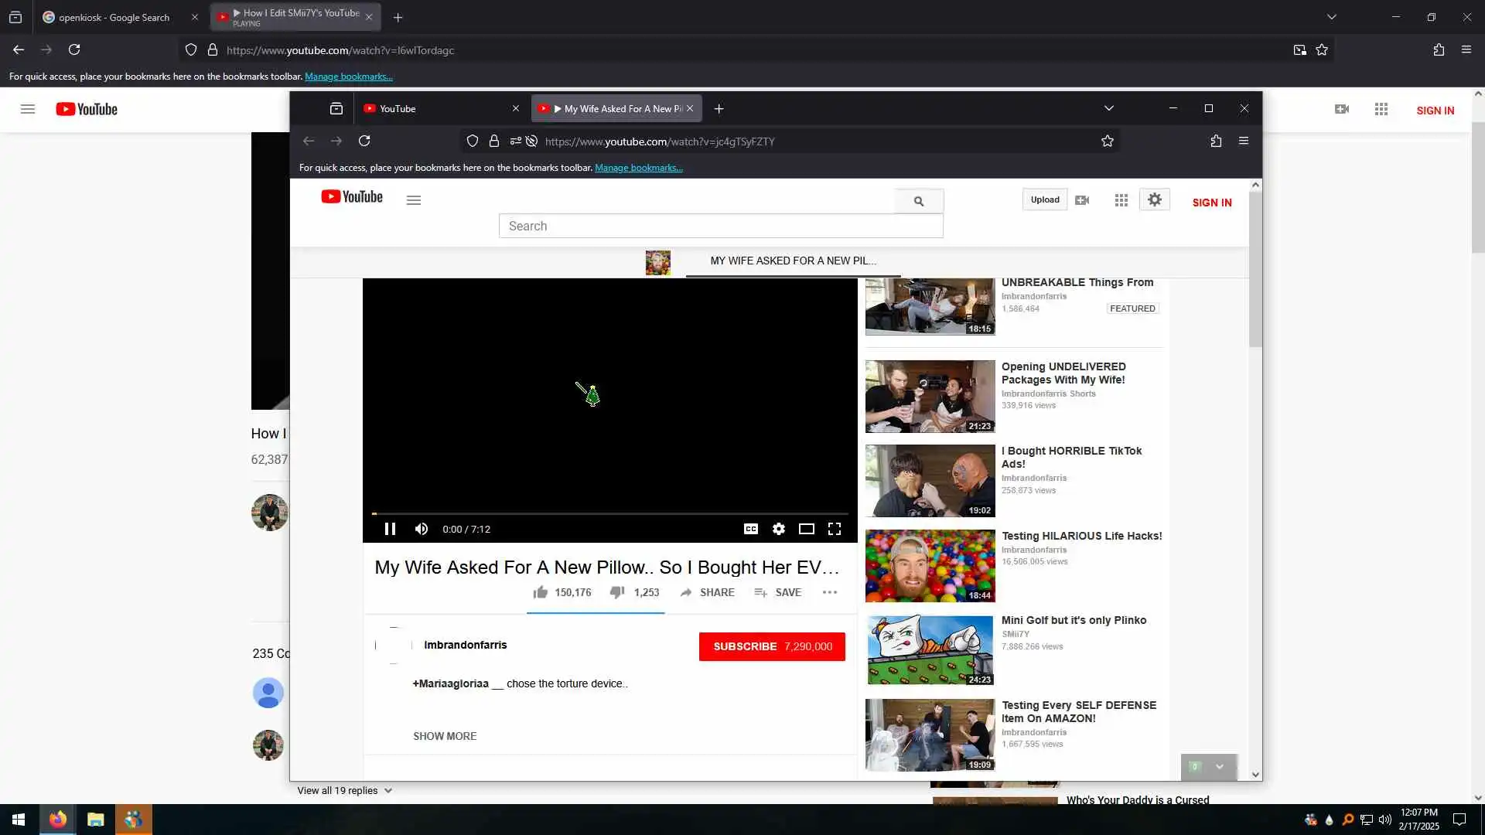1485x835 pixels.
Task: Toggle closed captions on video
Action: pos(750,529)
